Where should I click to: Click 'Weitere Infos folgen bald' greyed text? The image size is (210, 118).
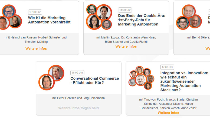(78, 108)
